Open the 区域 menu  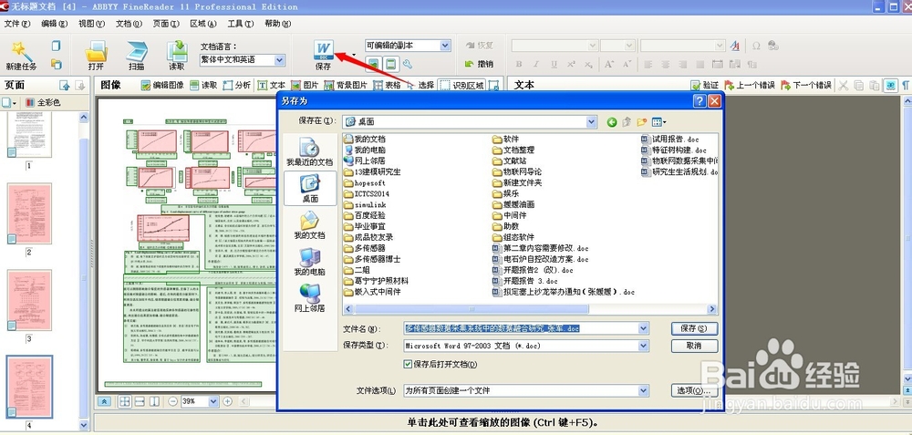coord(203,24)
